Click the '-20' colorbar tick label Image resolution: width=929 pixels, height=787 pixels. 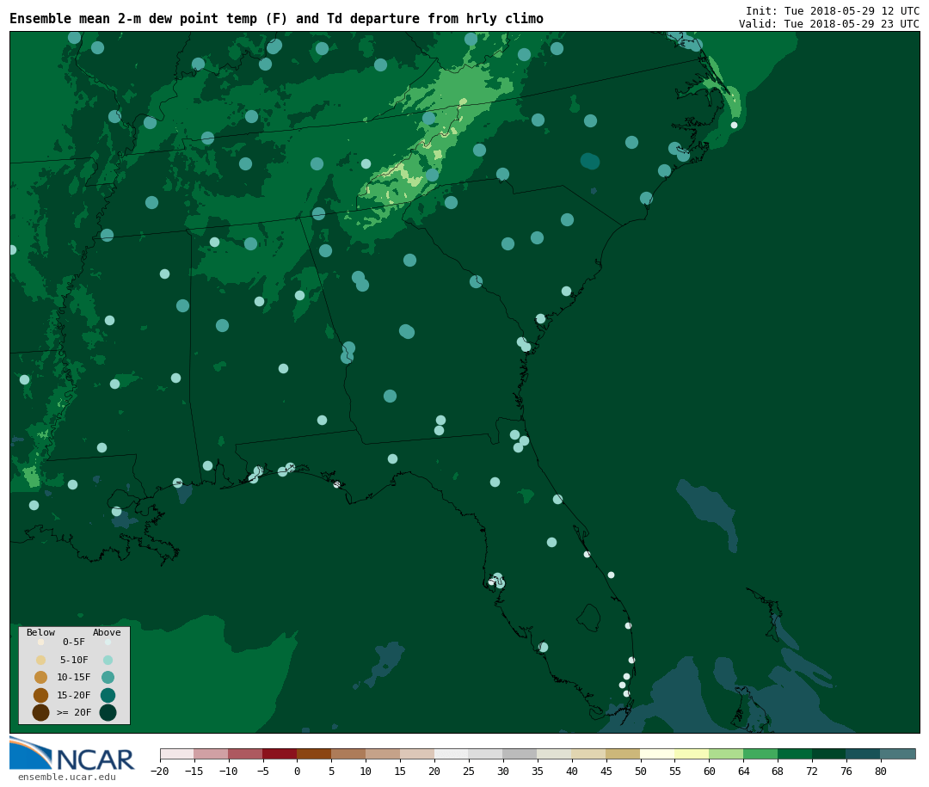click(x=160, y=771)
